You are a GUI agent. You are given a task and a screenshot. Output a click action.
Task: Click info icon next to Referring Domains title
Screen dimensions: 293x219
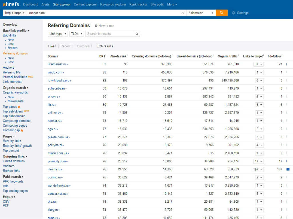click(91, 24)
